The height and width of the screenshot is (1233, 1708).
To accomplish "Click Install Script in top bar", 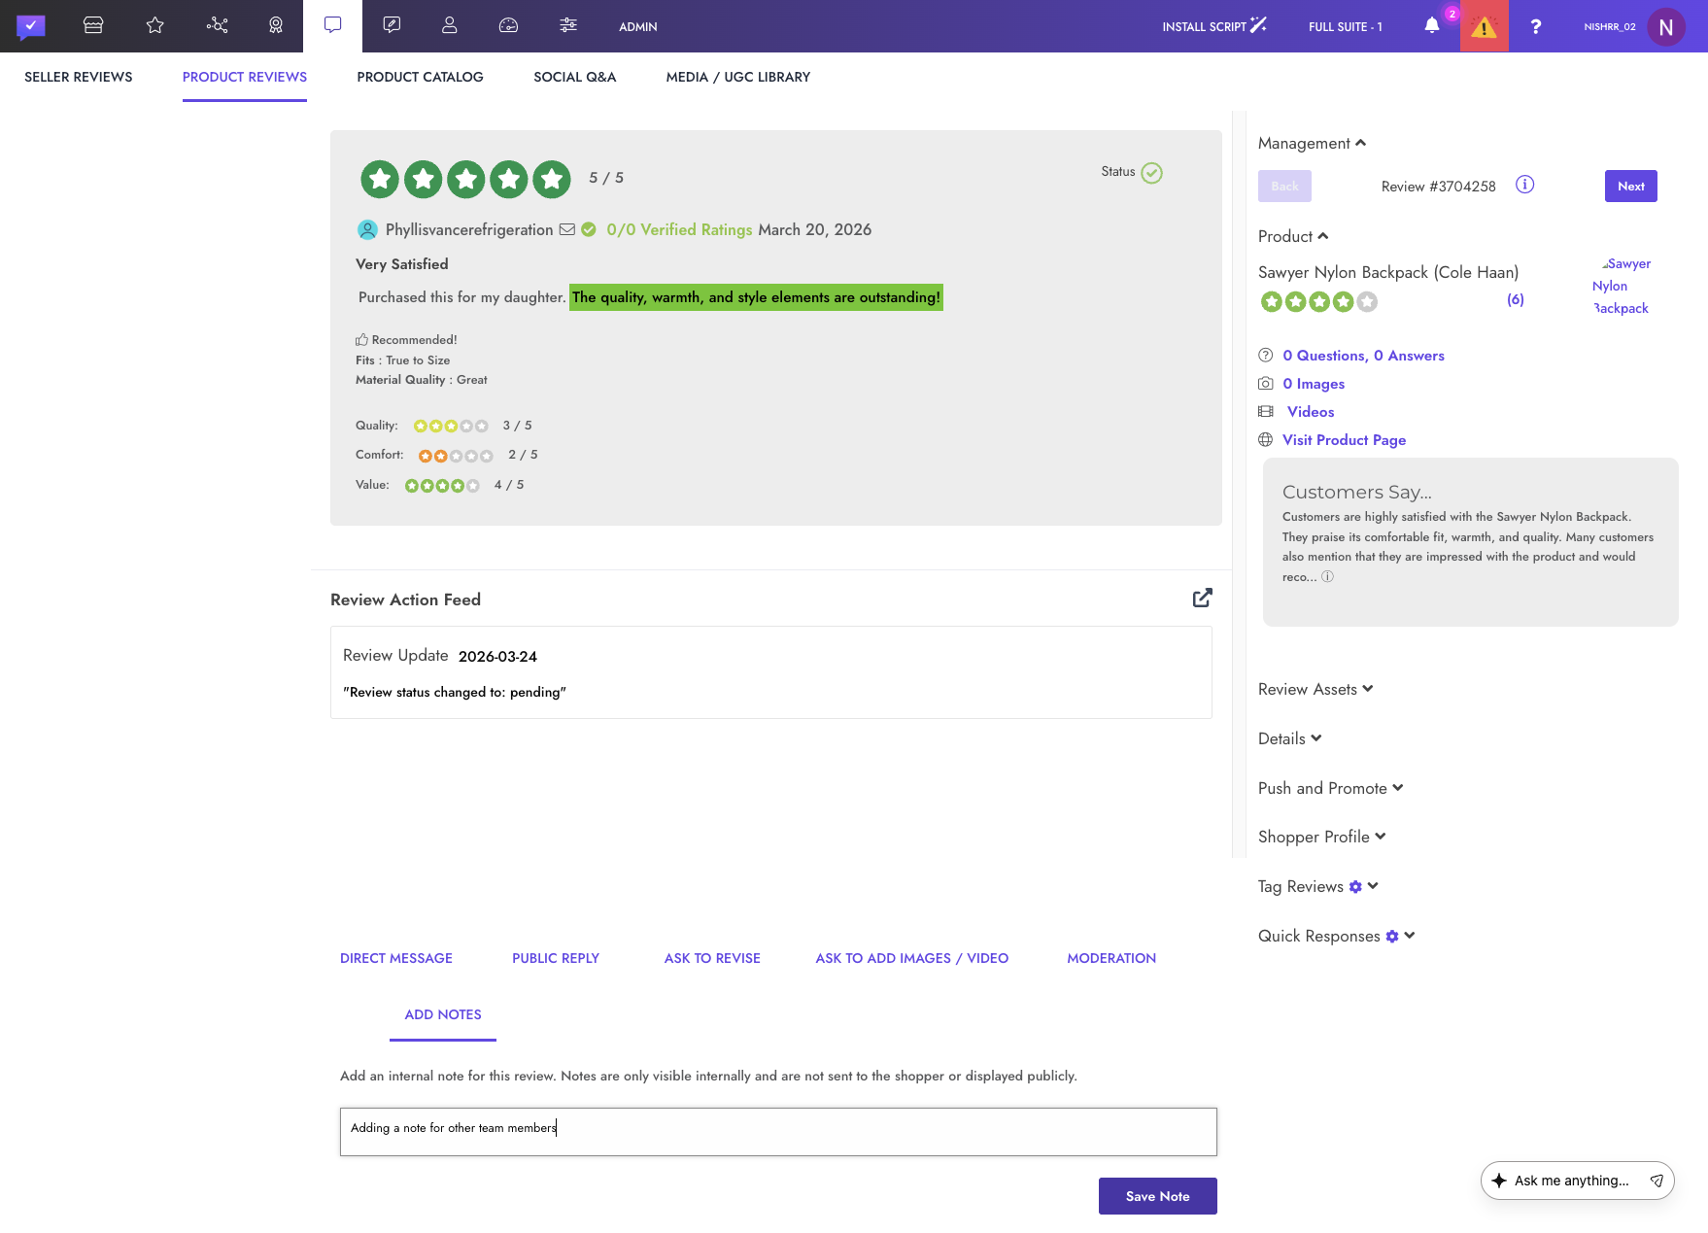I will 1214,26.
